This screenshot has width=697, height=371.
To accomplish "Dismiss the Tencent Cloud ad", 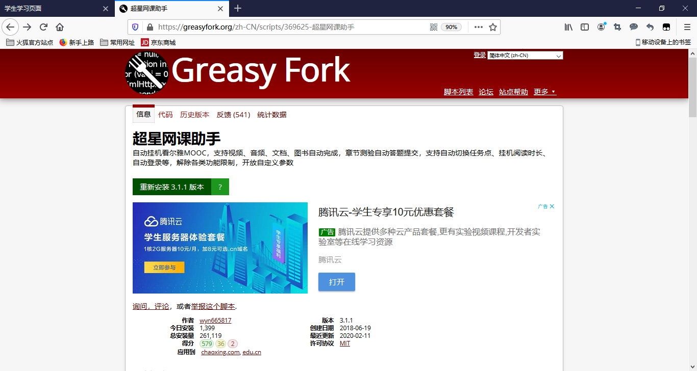I will tap(552, 206).
